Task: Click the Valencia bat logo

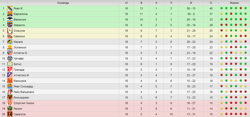Action: coord(10,19)
